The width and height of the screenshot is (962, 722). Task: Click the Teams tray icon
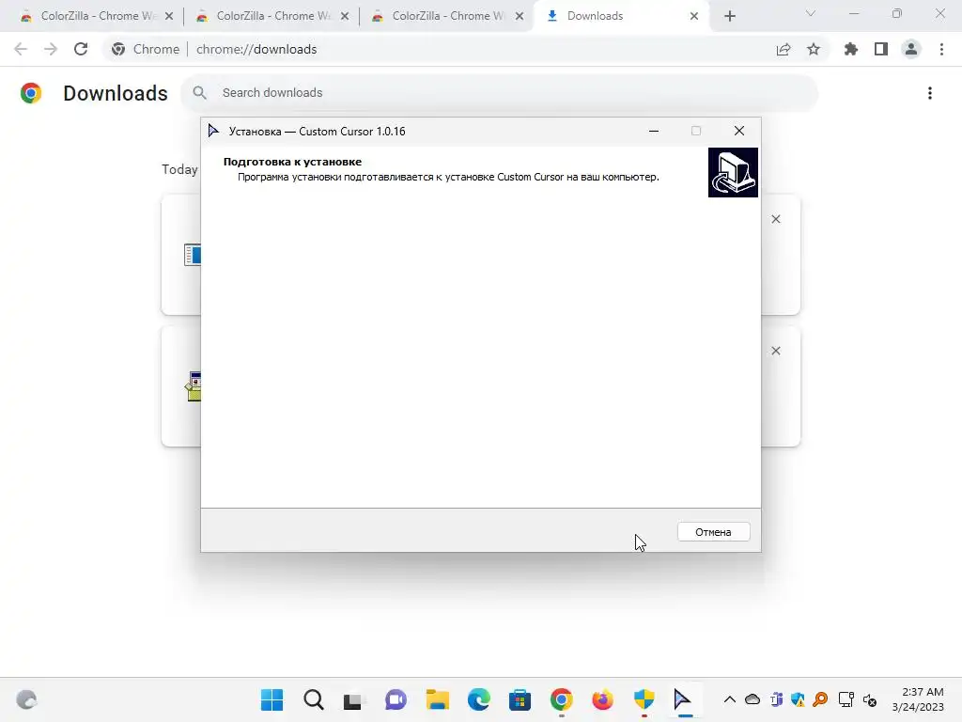click(x=775, y=699)
